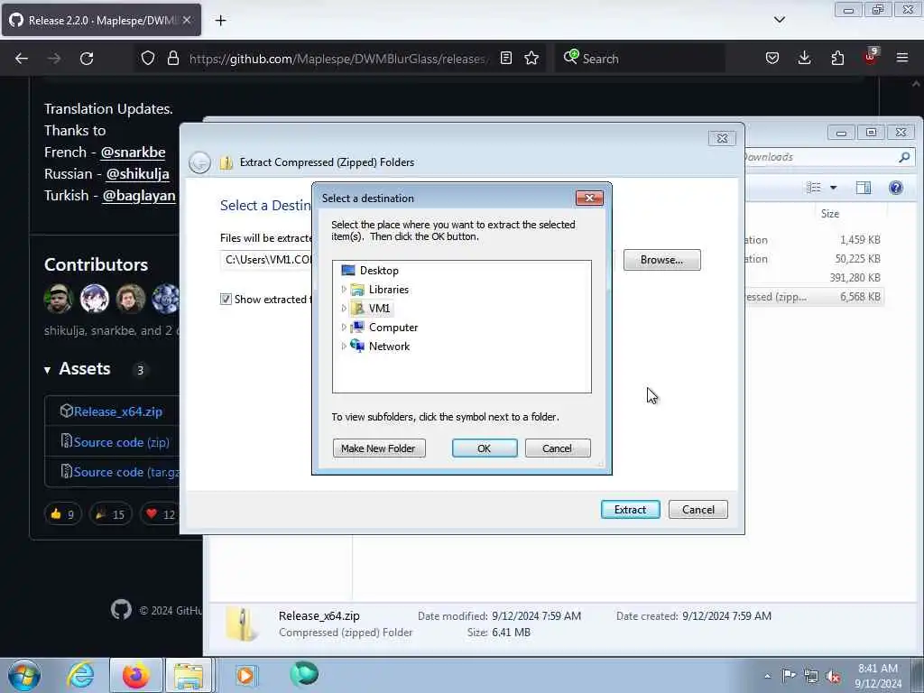This screenshot has width=924, height=693.
Task: Cancel the Select a destination dialog
Action: (x=558, y=448)
